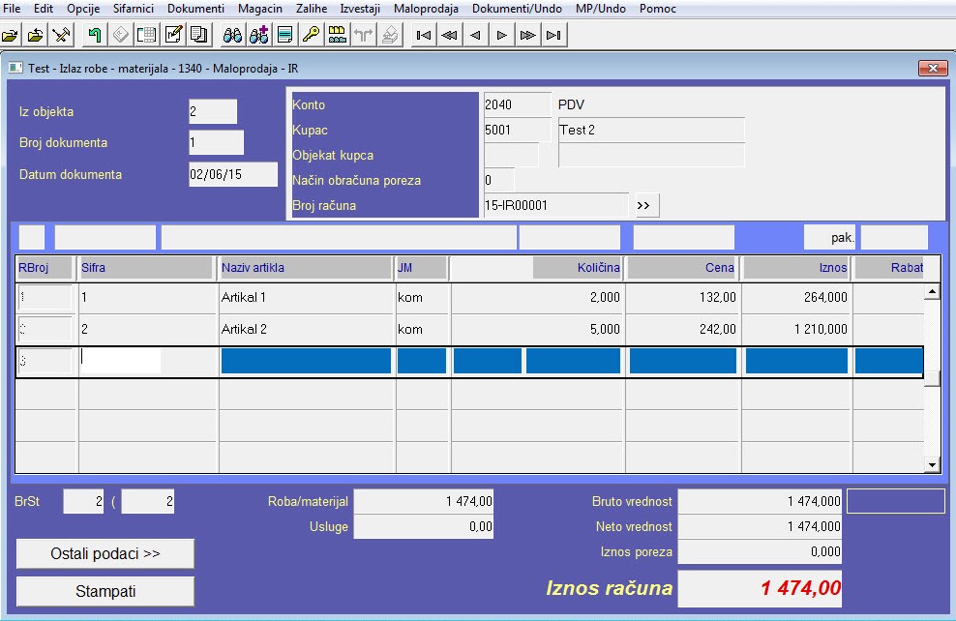
Task: Click the greyed branching arrows icon
Action: point(364,36)
